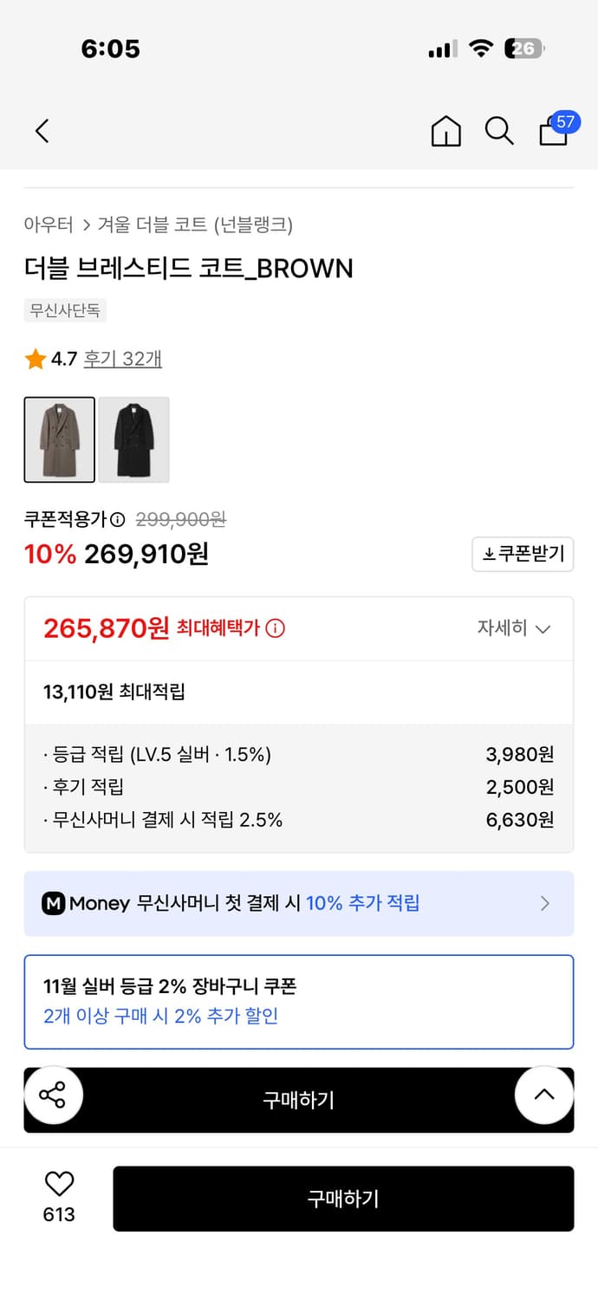Open 후기 32개 reviews link
This screenshot has width=598, height=1300.
tap(125, 359)
